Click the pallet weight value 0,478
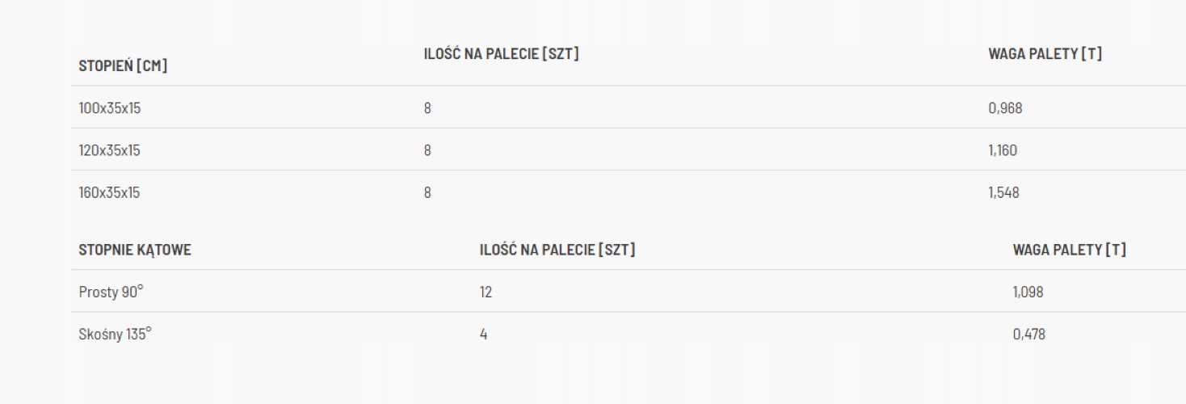 (1028, 334)
